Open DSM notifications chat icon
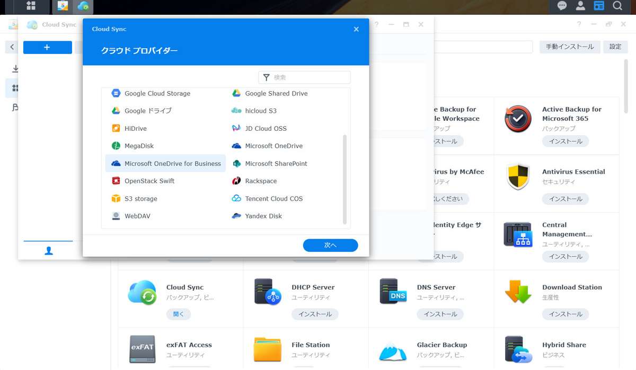Viewport: 636px width, 370px height. 562,6
